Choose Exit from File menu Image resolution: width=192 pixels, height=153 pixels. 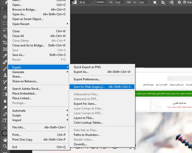tap(39, 147)
